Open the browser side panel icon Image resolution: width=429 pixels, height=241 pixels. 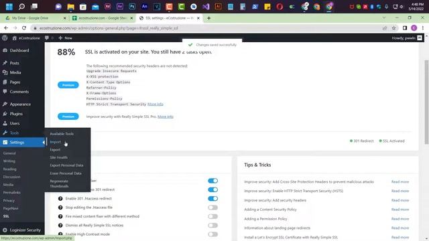(405, 28)
